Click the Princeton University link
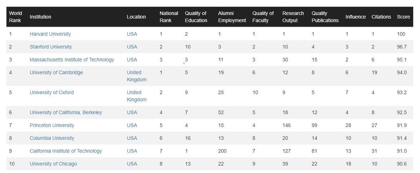The width and height of the screenshot is (420, 173). point(52,125)
